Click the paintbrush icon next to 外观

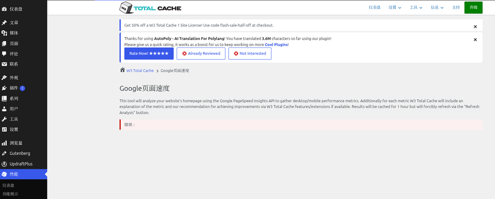coord(4,78)
